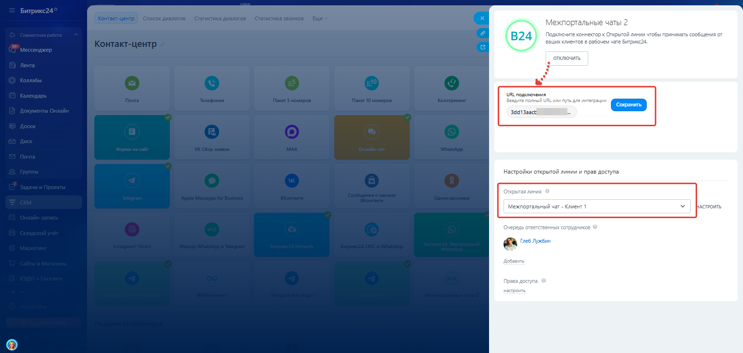The image size is (743, 353).
Task: Close the slider panel with X button
Action: tap(482, 18)
